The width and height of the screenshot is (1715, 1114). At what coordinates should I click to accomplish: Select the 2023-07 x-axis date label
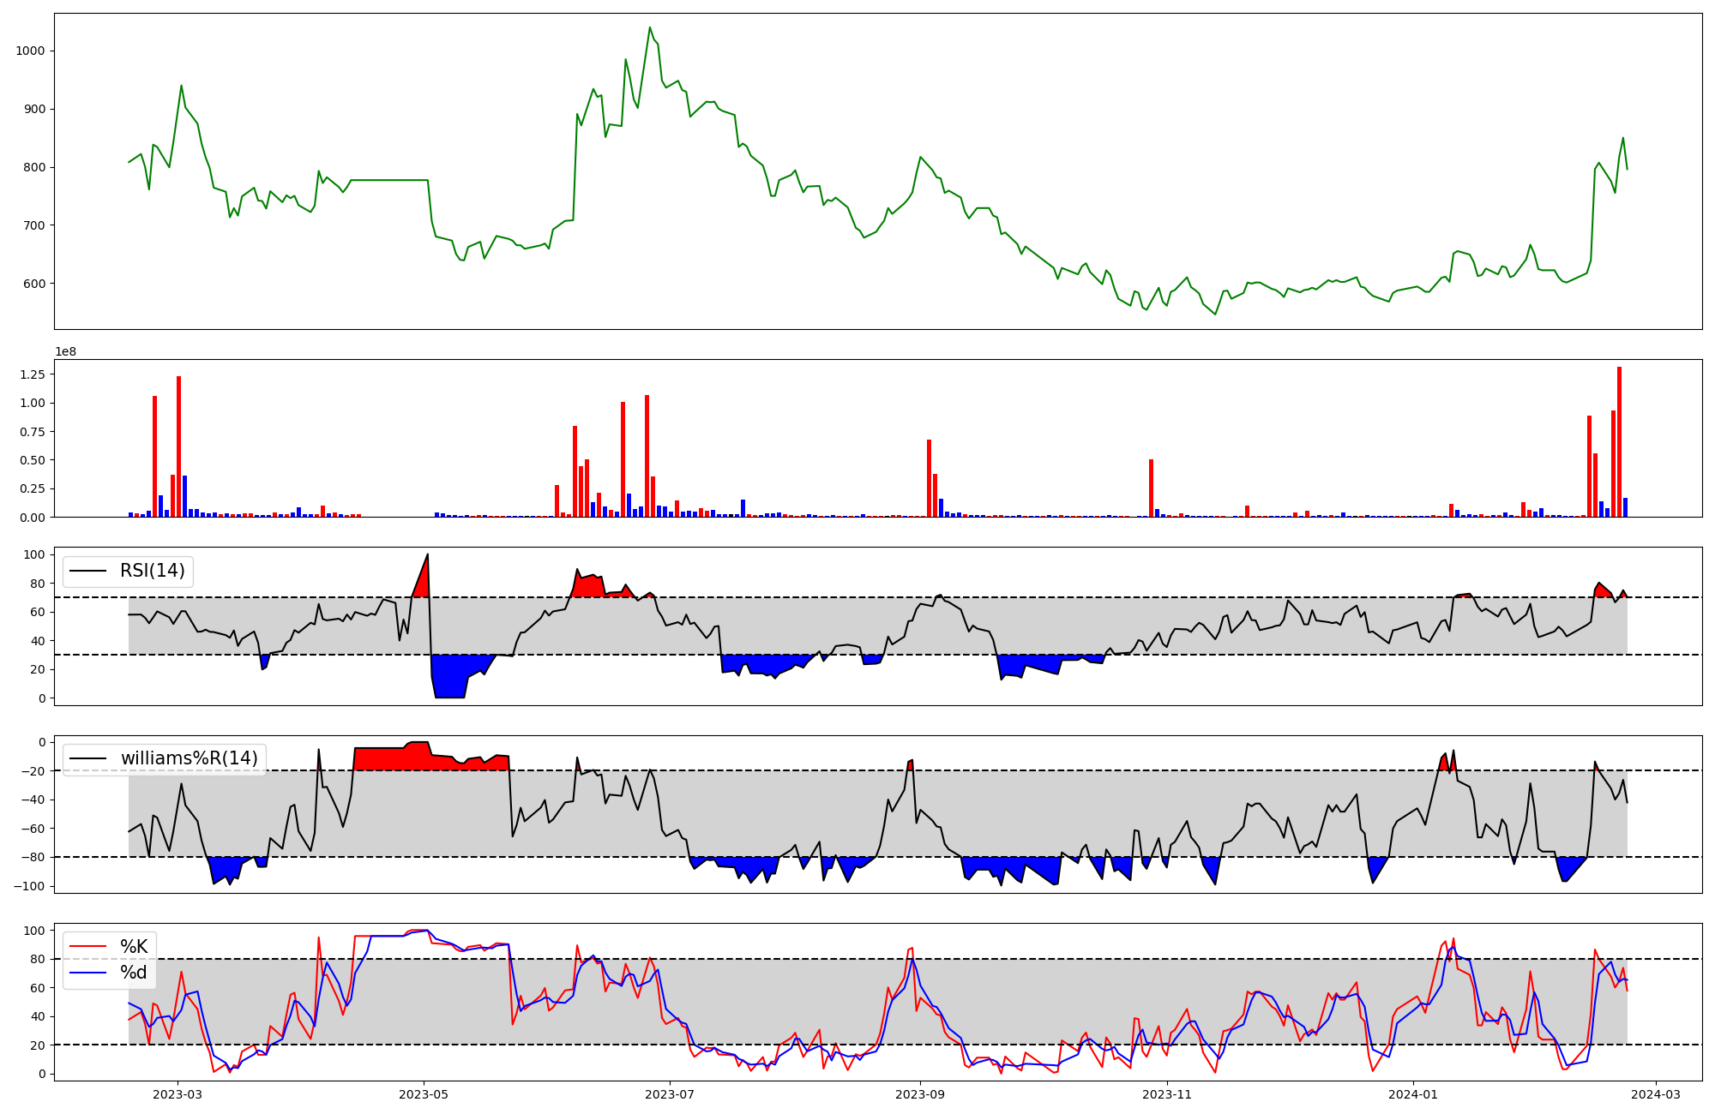click(669, 1094)
